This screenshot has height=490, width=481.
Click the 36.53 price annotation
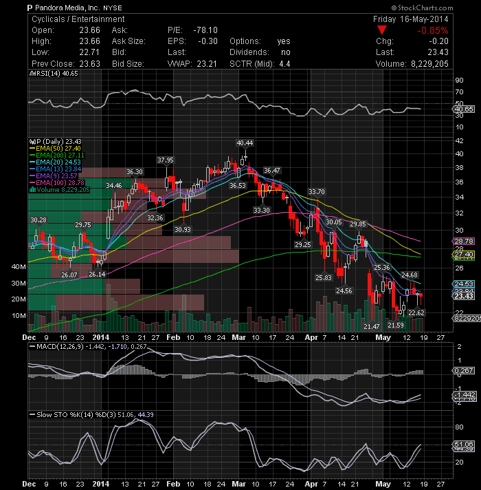coord(237,186)
